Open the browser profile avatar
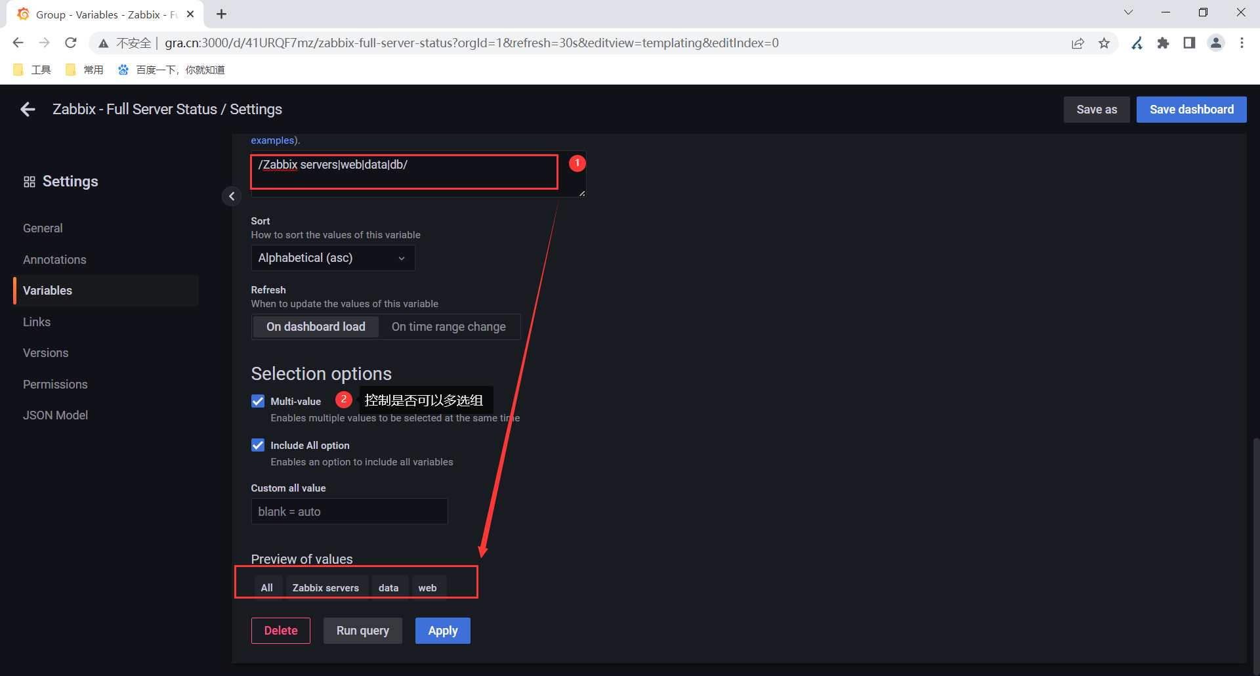 coord(1216,43)
